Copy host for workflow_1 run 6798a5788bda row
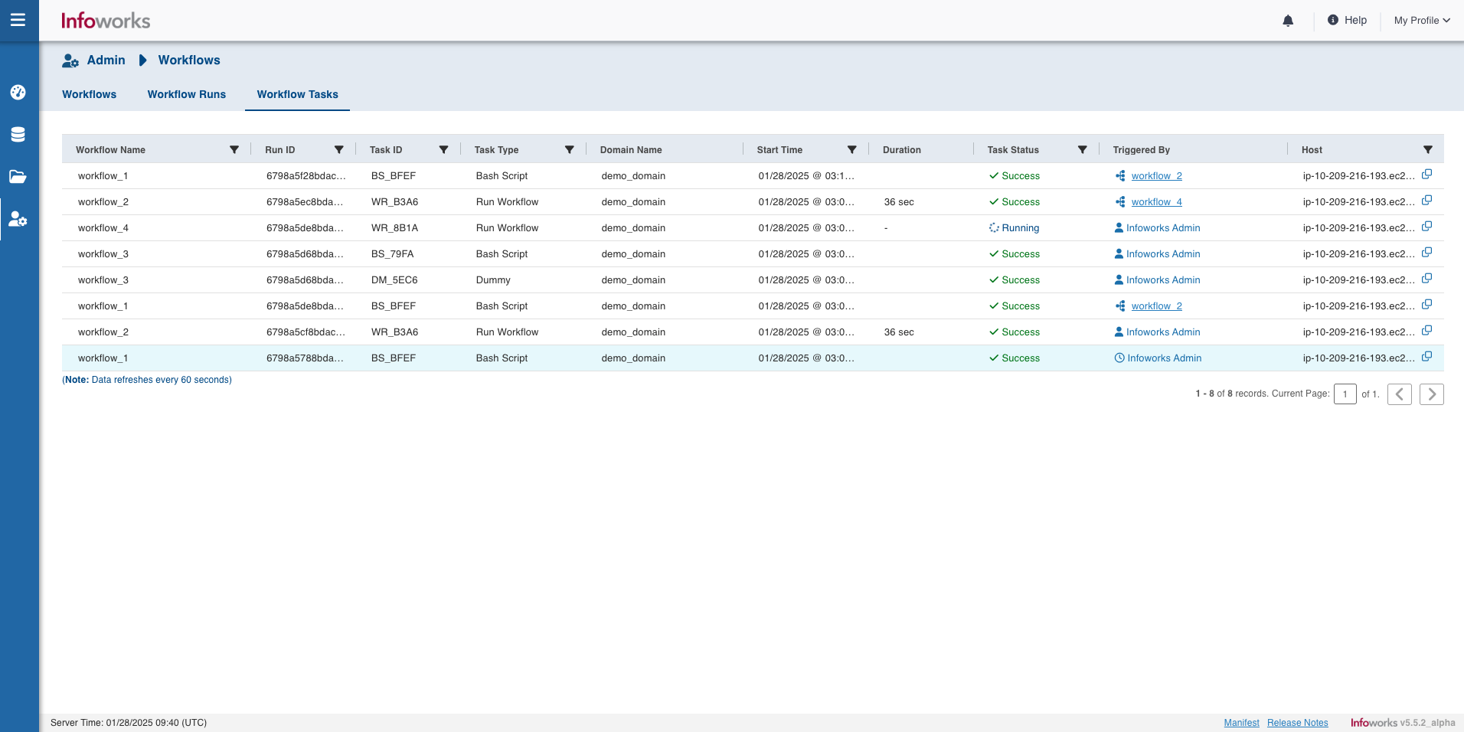Viewport: 1464px width, 732px height. (x=1427, y=357)
